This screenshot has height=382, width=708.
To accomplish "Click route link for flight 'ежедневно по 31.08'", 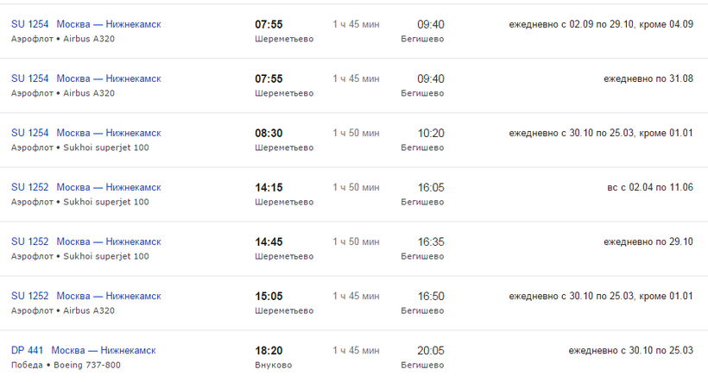I will 109,78.
